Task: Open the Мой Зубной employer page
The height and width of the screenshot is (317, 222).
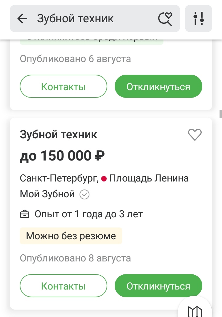Action: coord(47,194)
